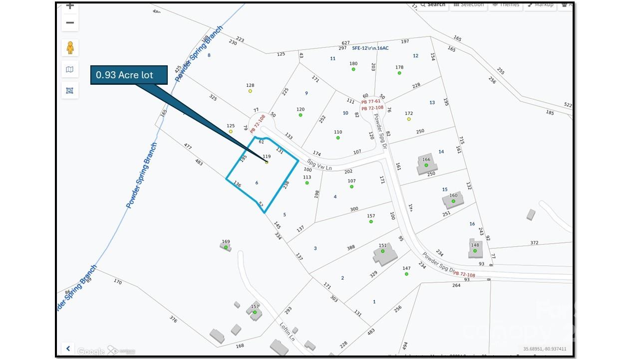
Task: Open the Search tool tab
Action: click(x=432, y=5)
